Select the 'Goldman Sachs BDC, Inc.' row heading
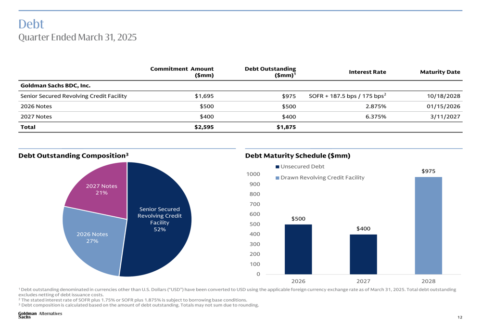The width and height of the screenshot is (481, 330). pyautogui.click(x=55, y=86)
